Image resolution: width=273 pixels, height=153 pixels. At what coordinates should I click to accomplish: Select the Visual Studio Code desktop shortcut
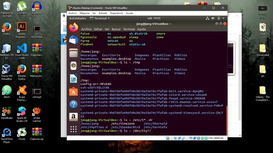(x=22, y=51)
